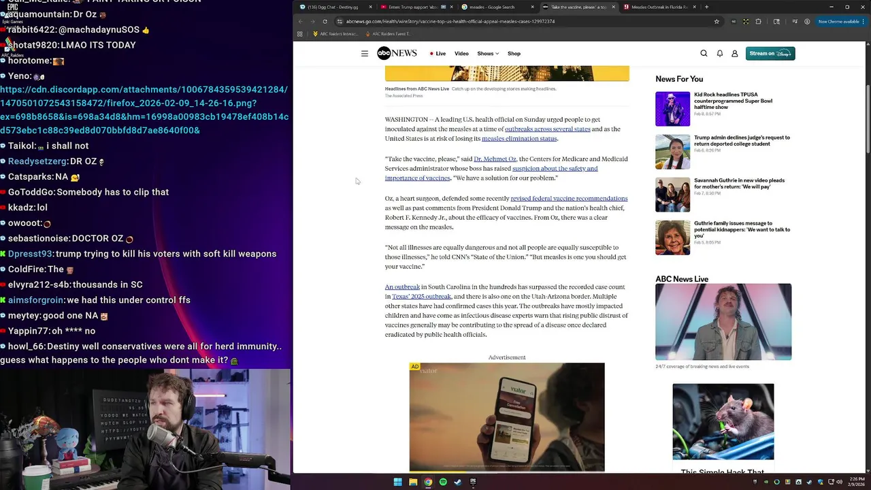Follow the measles elimination status link
Viewport: 871px width, 490px height.
[519, 139]
